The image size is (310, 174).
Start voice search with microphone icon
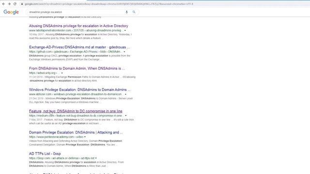pos(126,12)
